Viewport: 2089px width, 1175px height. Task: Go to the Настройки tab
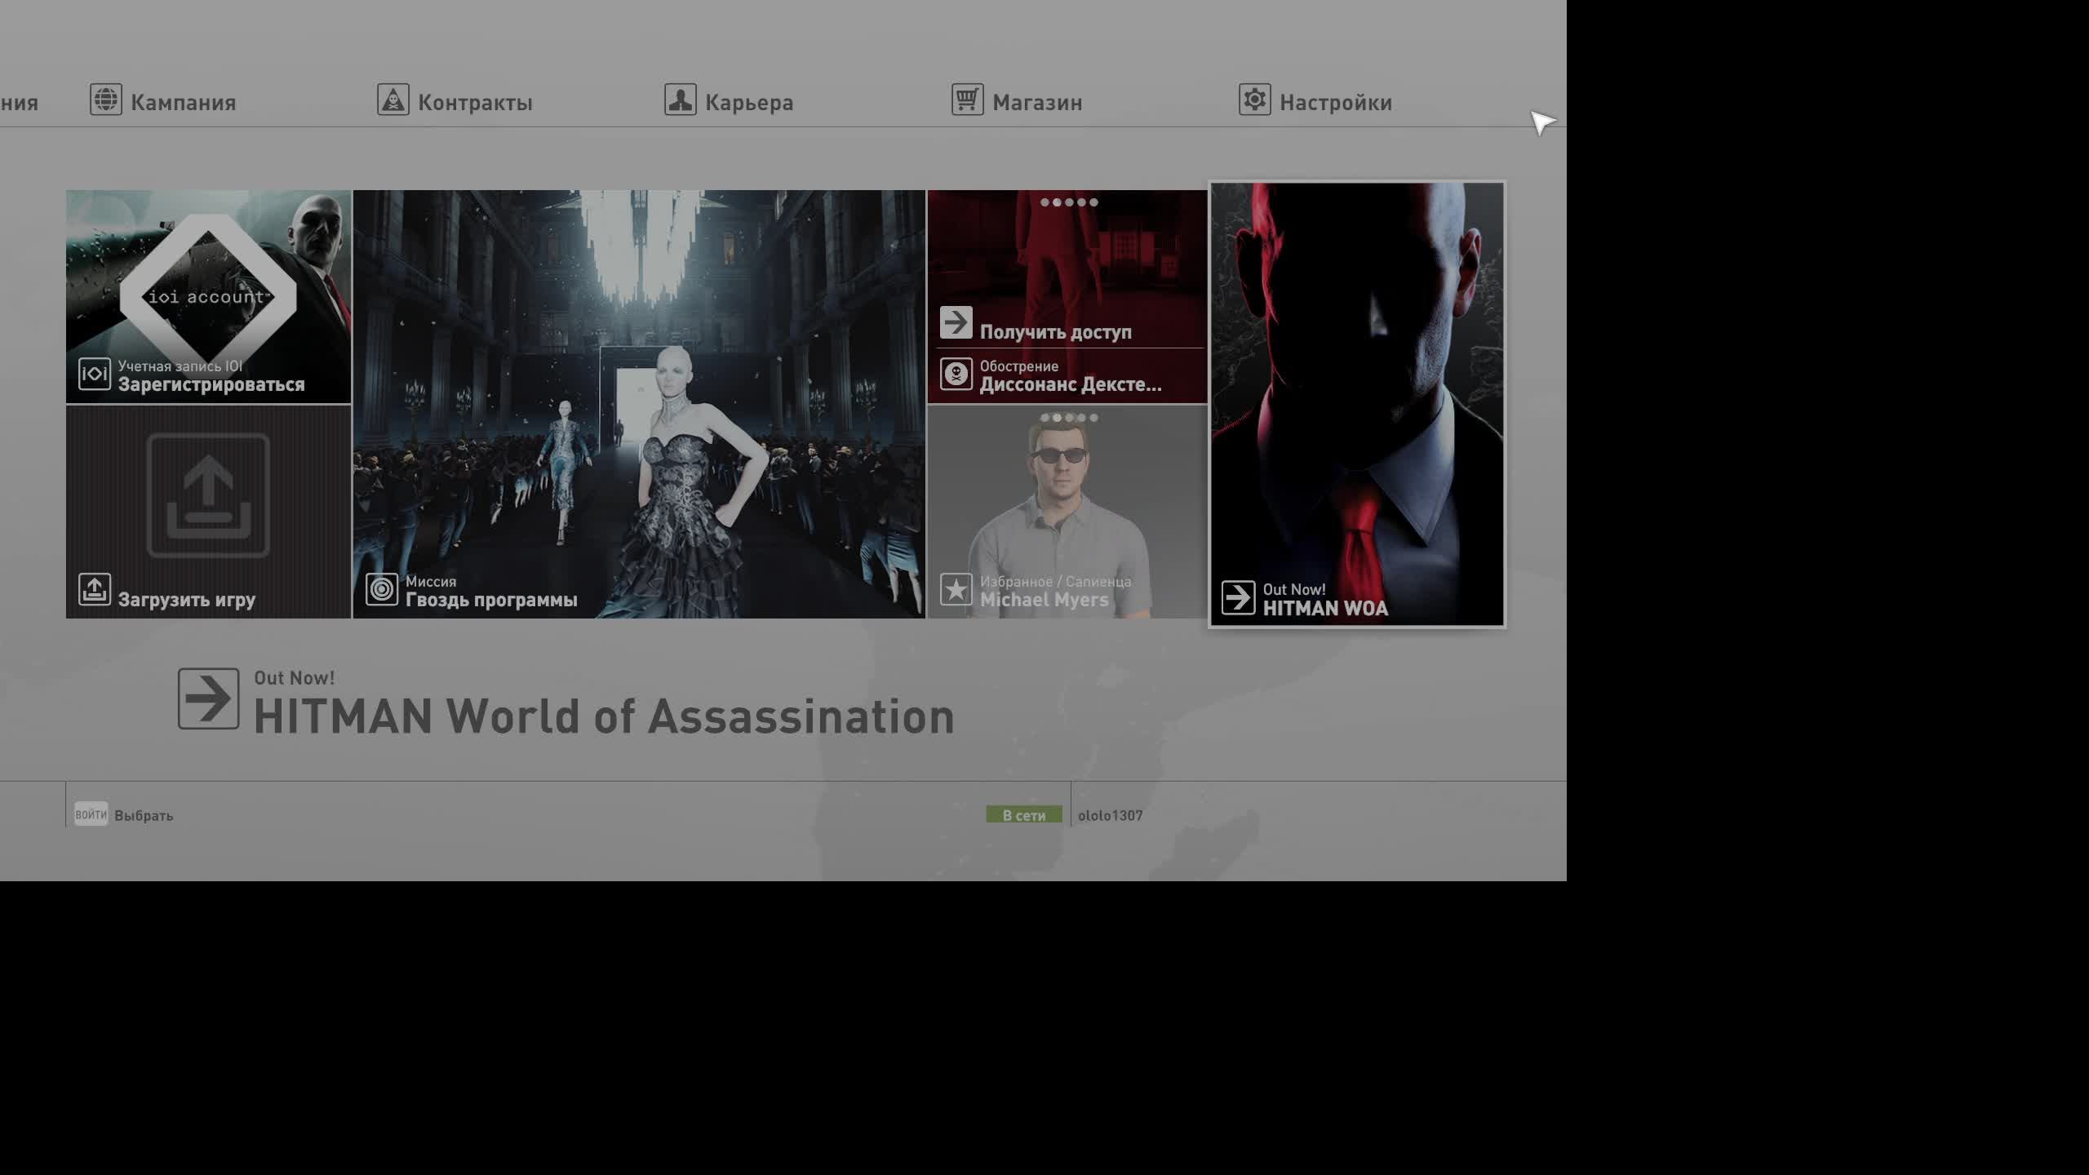point(1335,103)
